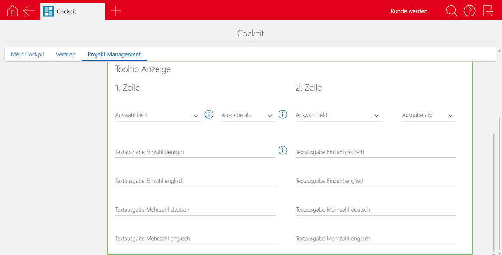The width and height of the screenshot is (502, 255).
Task: Show info for Auswahl Feld in 1. Zeile
Action: tap(209, 114)
